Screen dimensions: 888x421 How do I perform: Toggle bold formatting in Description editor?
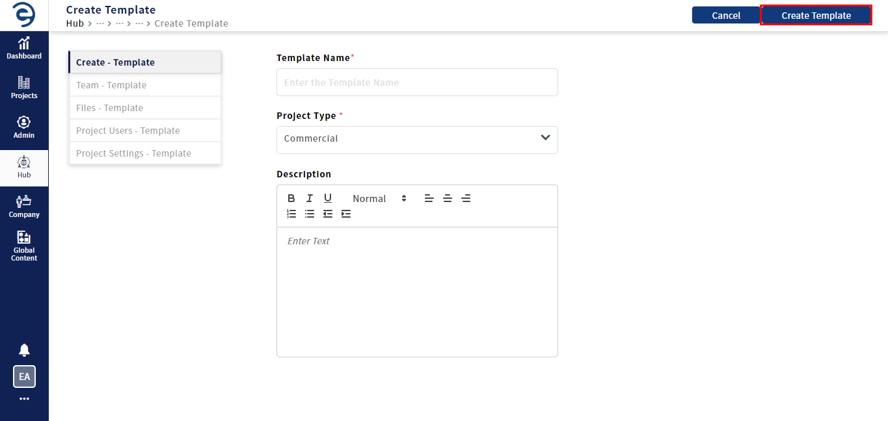[291, 198]
